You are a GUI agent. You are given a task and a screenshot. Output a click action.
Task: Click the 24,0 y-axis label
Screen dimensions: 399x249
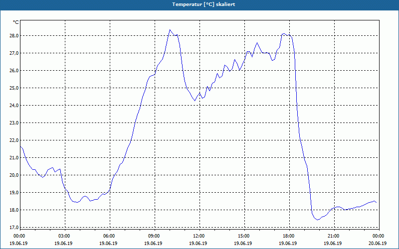(x=14, y=106)
